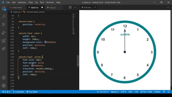172x97 pixels.
Task: Click 'transform: rotate(180deg);' line
Action: pos(38,69)
